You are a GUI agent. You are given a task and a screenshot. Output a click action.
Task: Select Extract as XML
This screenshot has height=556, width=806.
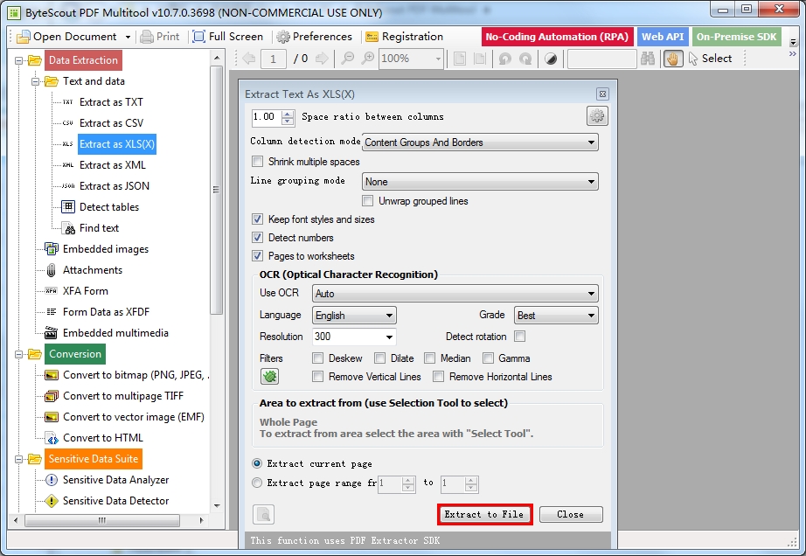pyautogui.click(x=113, y=165)
